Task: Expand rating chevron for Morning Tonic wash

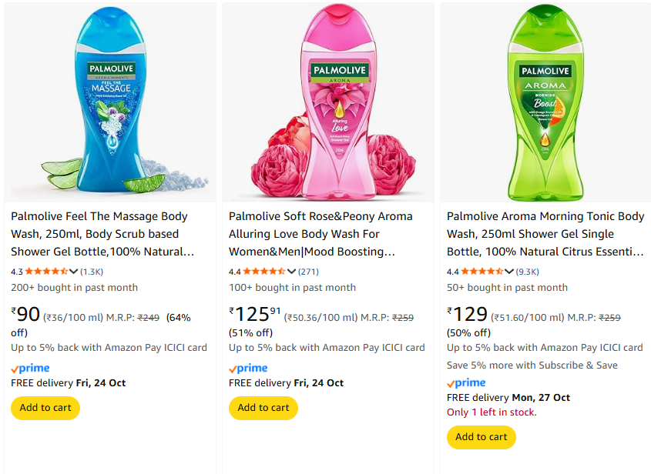Action: point(510,272)
